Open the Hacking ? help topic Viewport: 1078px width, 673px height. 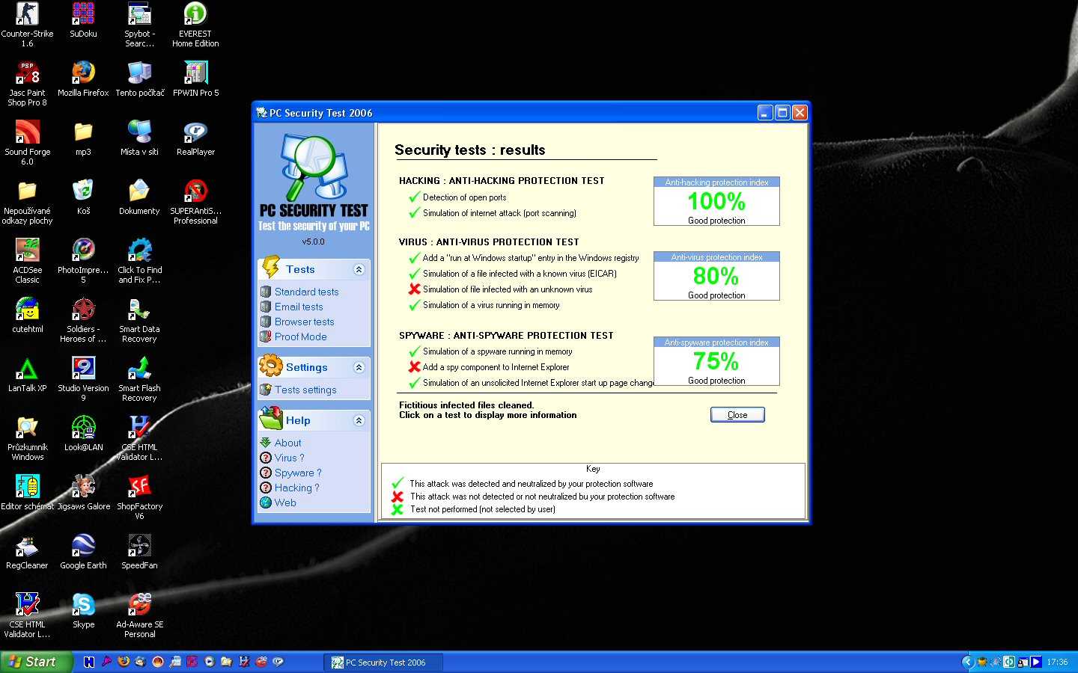296,488
